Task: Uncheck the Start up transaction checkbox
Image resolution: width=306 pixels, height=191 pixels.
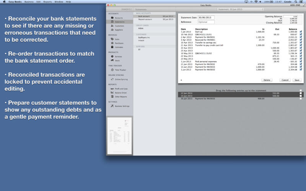Action: pyautogui.click(x=301, y=32)
